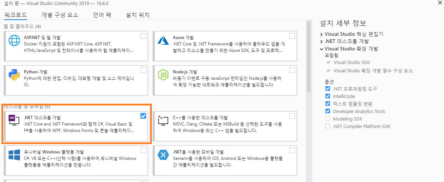
Task: Open the 설치 위치 tab
Action: coord(138,15)
